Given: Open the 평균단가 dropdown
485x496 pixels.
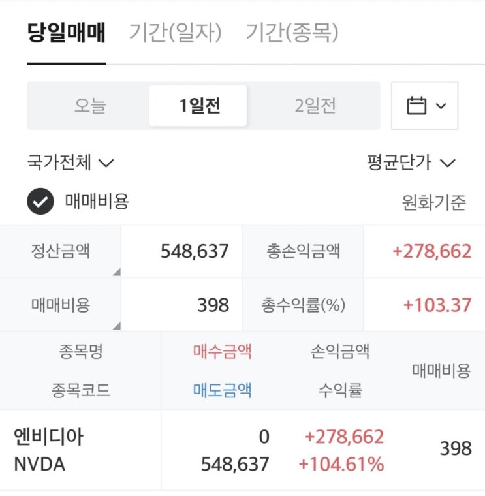Looking at the screenshot, I should click(x=411, y=163).
